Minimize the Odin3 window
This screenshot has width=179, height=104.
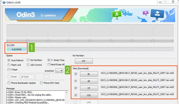click(x=160, y=2)
